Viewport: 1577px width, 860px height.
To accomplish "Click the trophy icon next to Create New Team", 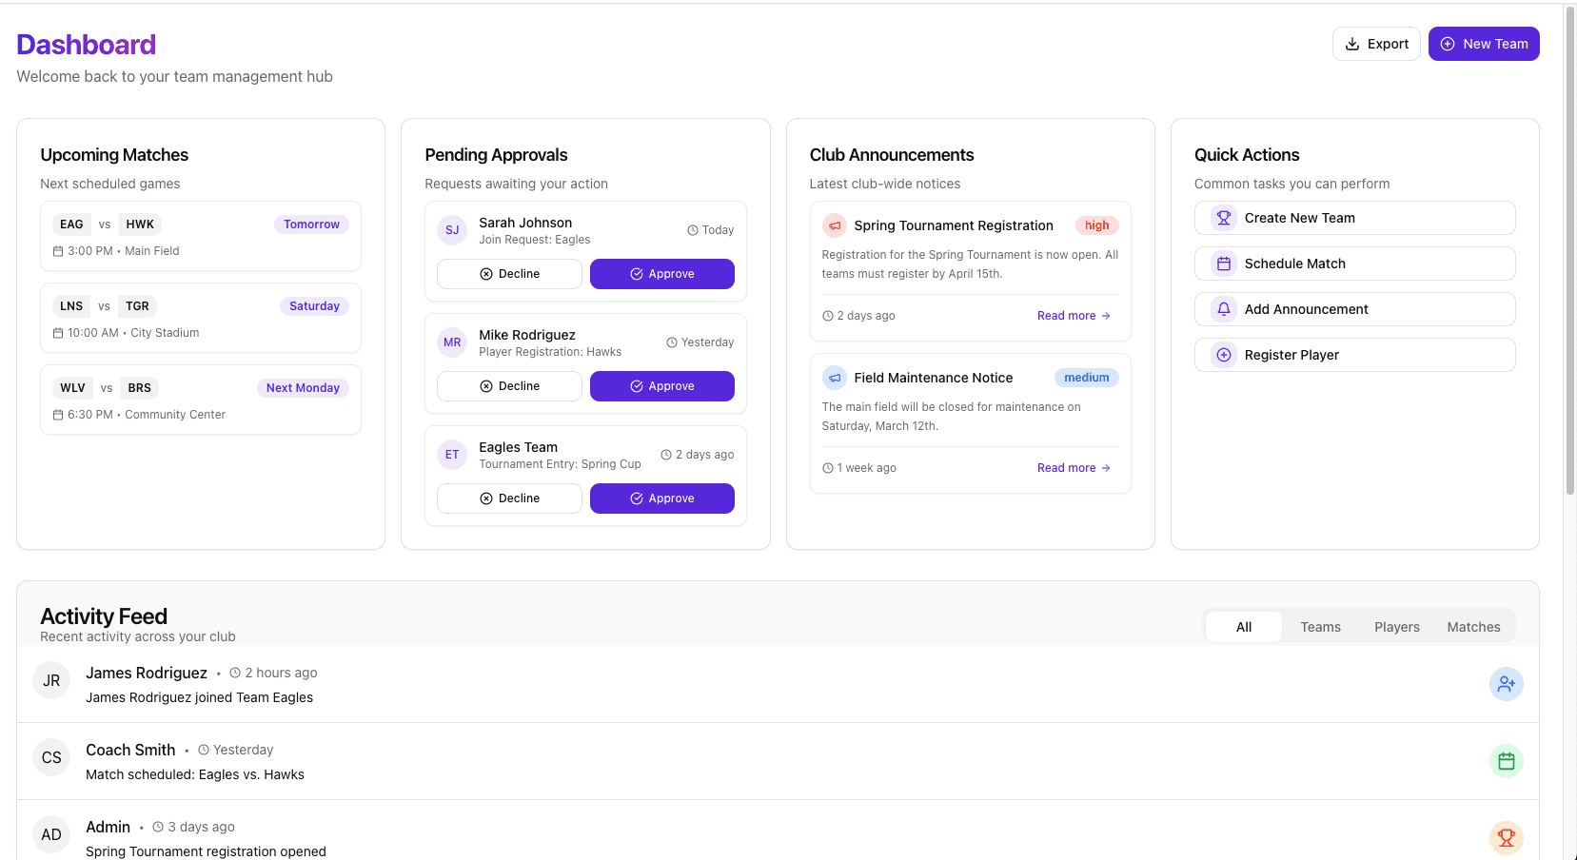I will point(1224,218).
